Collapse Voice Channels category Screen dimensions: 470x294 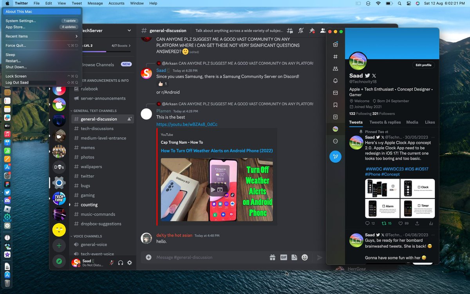pyautogui.click(x=87, y=236)
